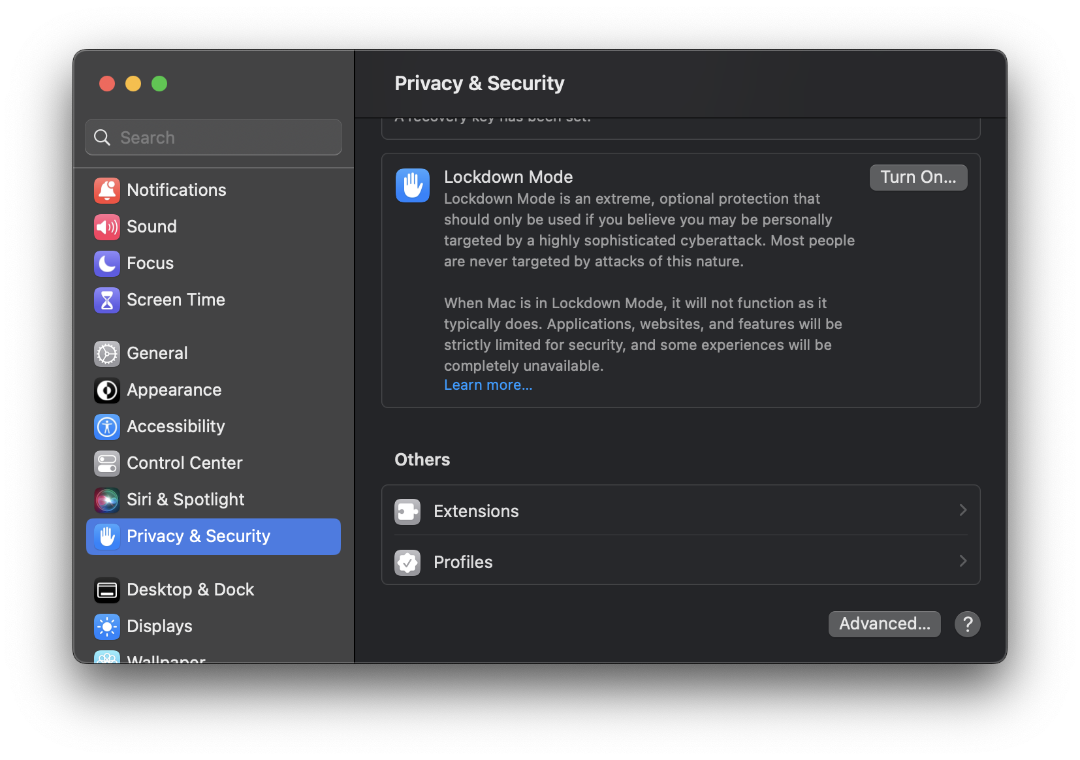This screenshot has width=1080, height=760.
Task: Open the Advanced settings button
Action: (x=884, y=624)
